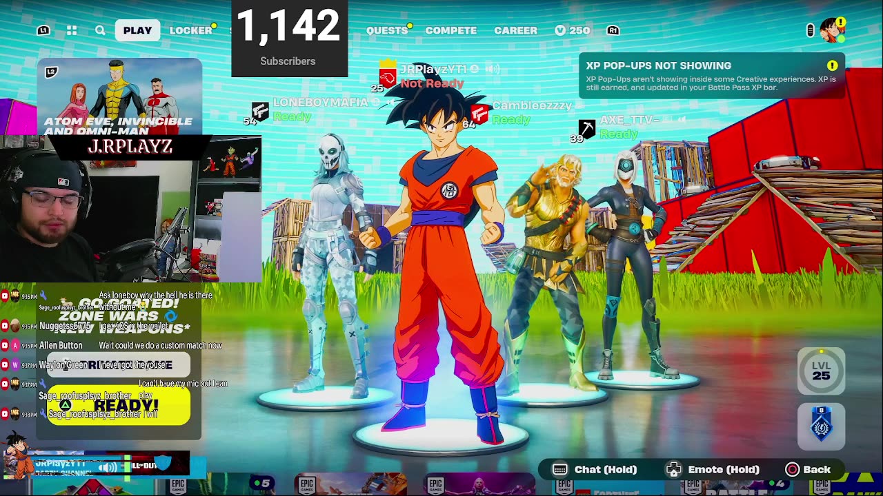Open the grid menu icon in top bar

72,30
